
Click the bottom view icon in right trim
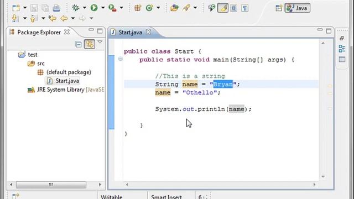(342, 60)
